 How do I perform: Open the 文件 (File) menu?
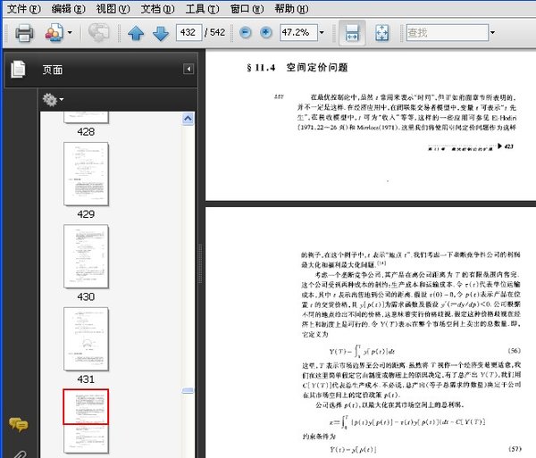click(x=24, y=9)
